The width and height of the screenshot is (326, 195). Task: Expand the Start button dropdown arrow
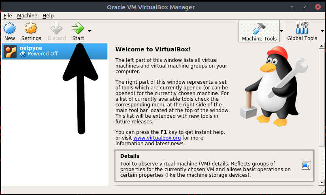coord(89,31)
